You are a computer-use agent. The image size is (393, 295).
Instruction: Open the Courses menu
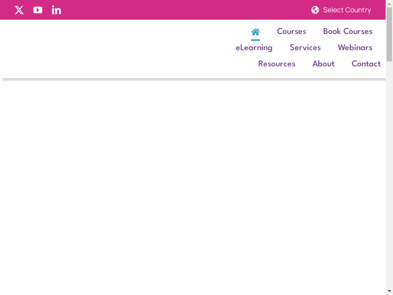291,31
